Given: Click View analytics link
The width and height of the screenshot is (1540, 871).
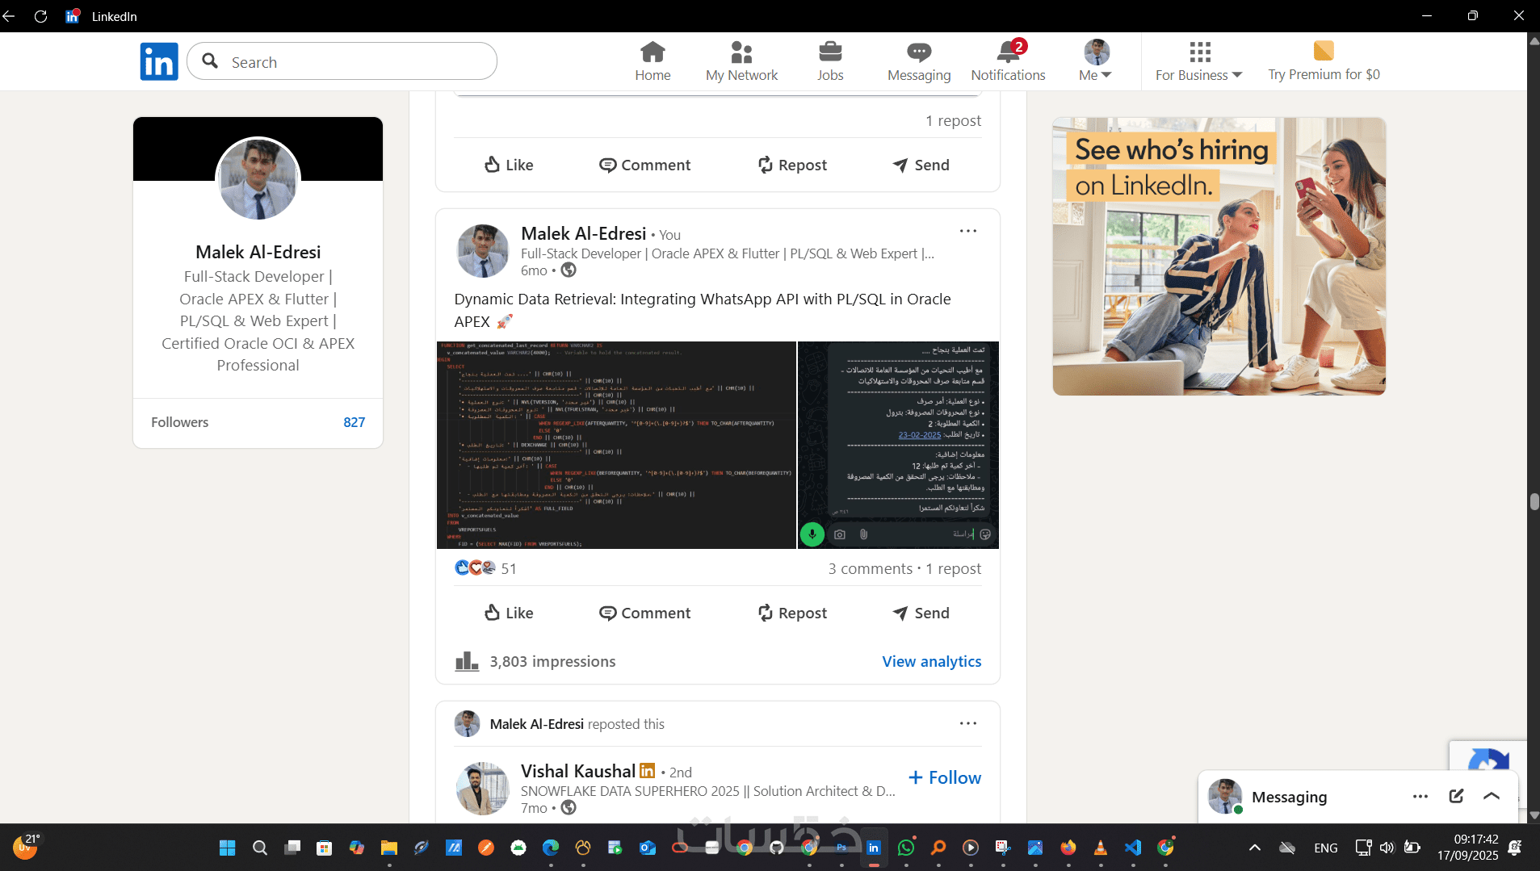Looking at the screenshot, I should tap(932, 661).
